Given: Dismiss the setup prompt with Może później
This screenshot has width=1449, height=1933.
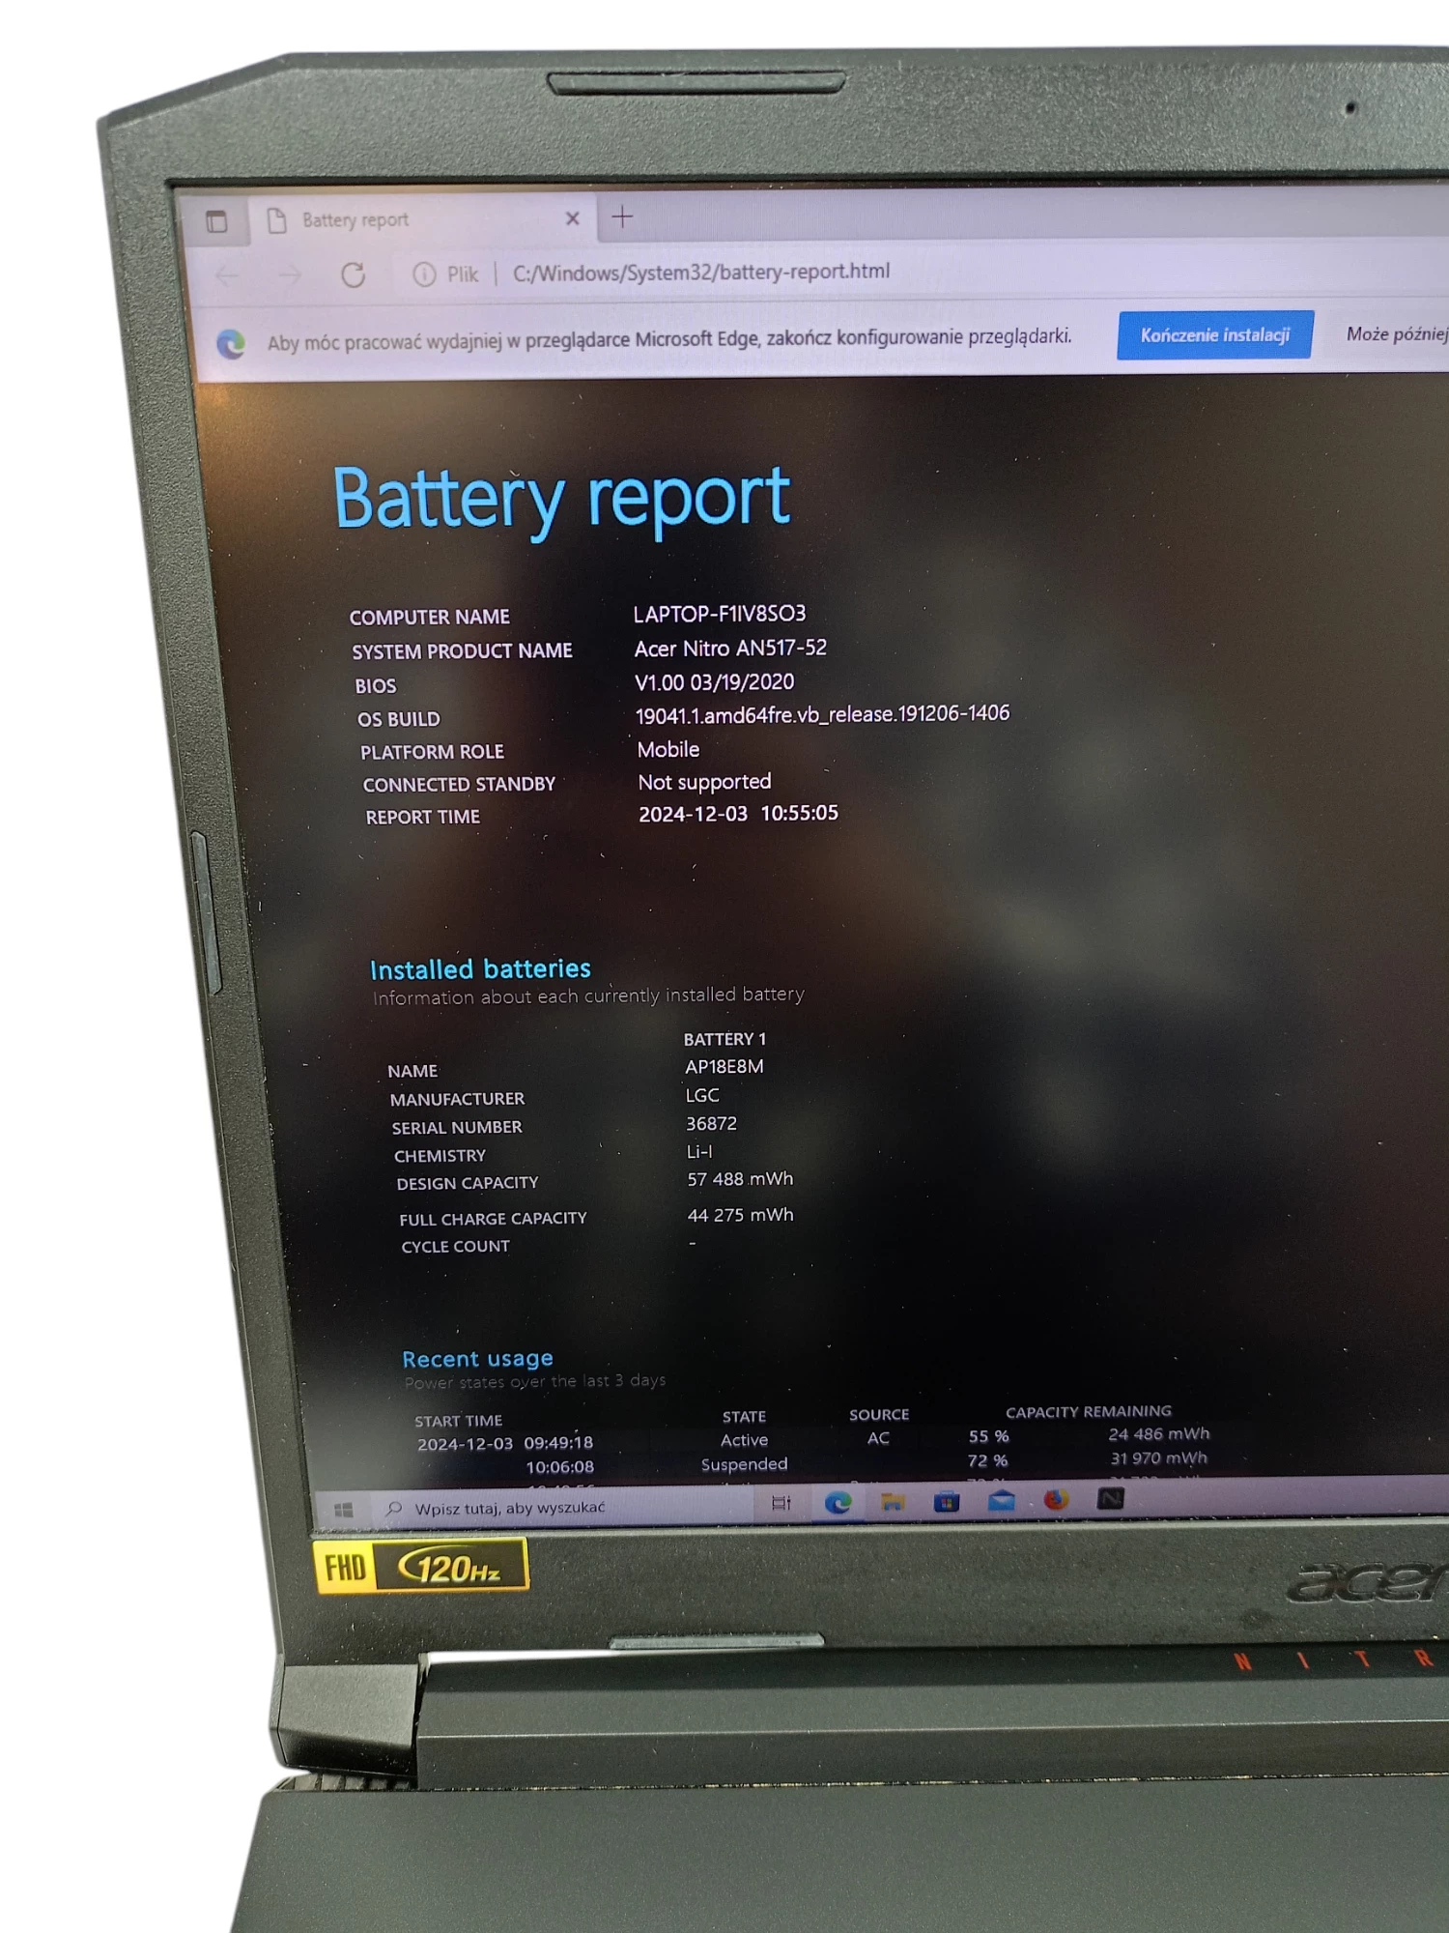Looking at the screenshot, I should click(x=1397, y=334).
